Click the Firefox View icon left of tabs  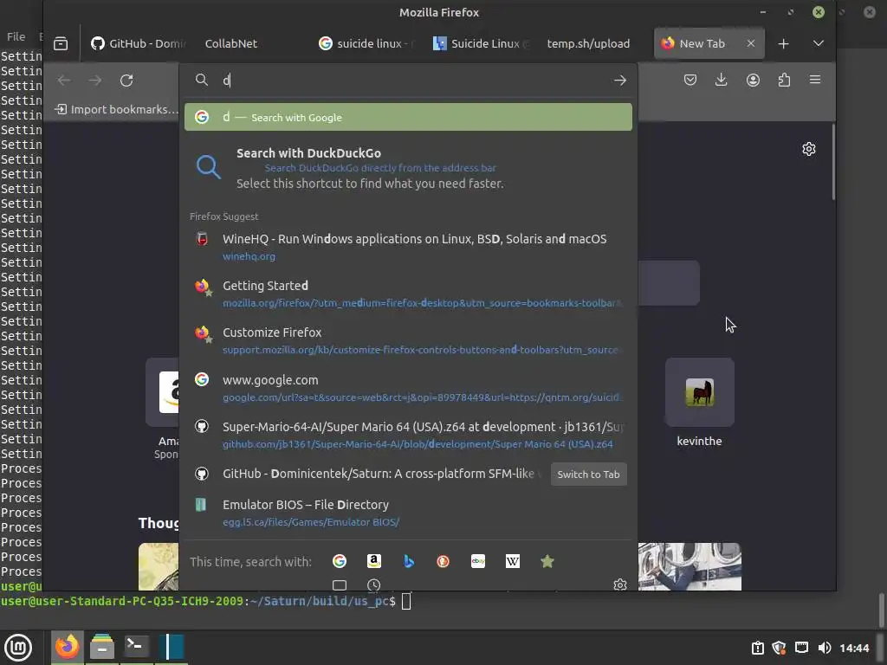point(61,43)
